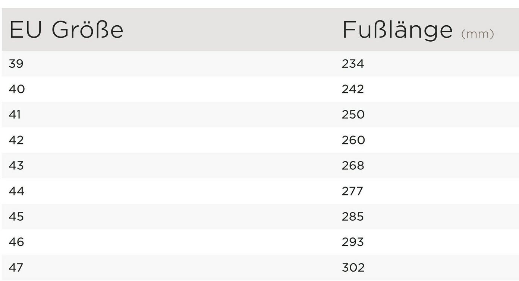This screenshot has height=281, width=519.
Task: Click the 250 foot length value
Action: click(x=353, y=115)
